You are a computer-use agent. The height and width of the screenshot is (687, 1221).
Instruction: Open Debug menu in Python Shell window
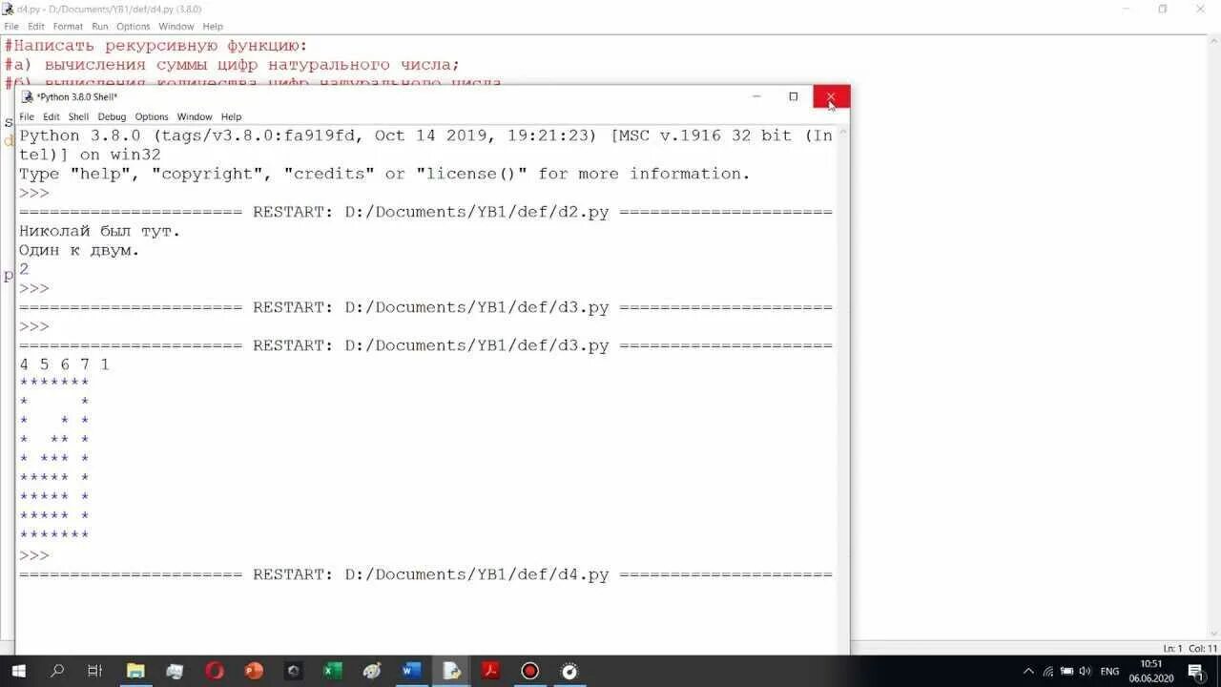(112, 116)
